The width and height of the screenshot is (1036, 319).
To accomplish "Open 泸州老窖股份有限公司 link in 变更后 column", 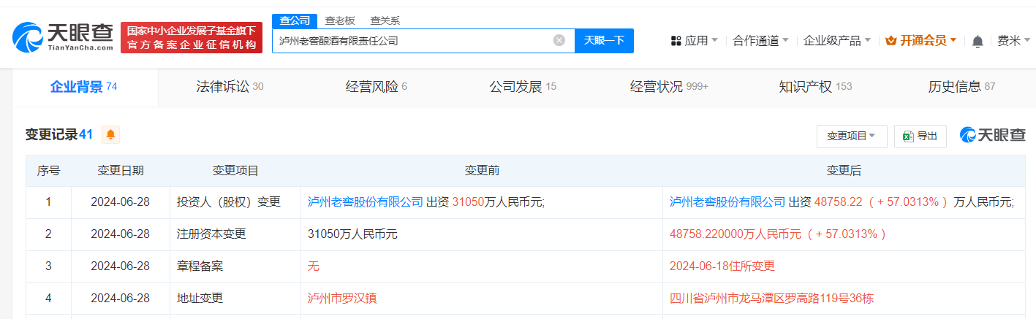I will [727, 202].
